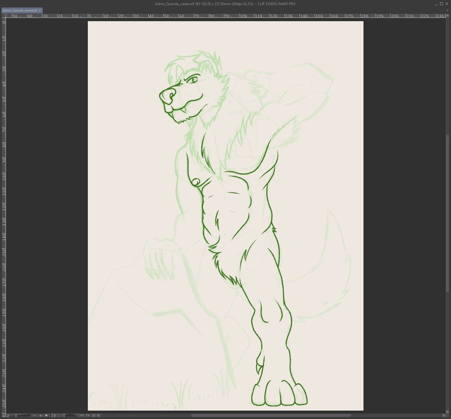Viewport: 451px width, 419px height.
Task: Close the Adron_Quixote_werewolf tab with its X
Action: (x=40, y=10)
